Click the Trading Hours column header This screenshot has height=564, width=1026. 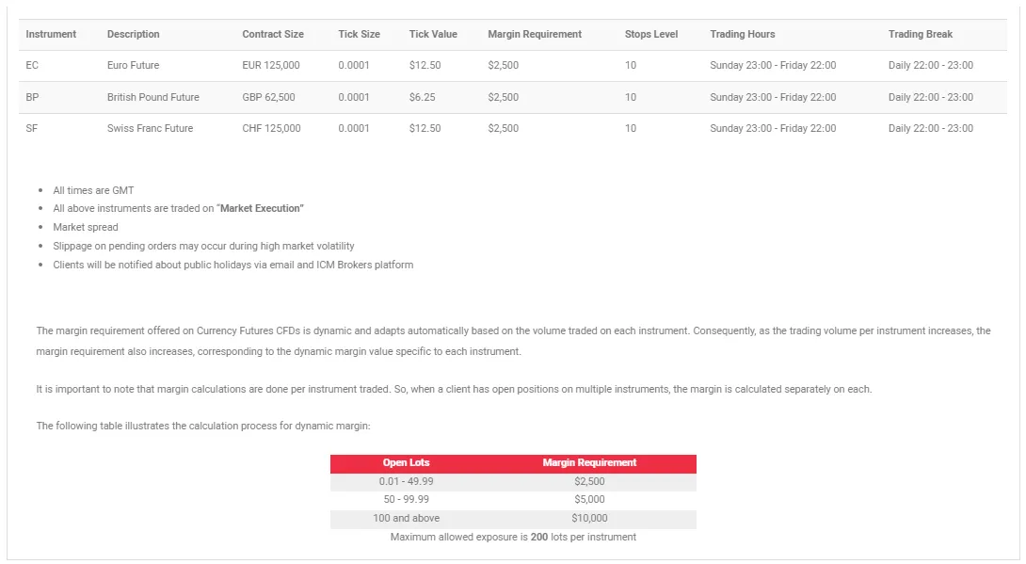pos(743,34)
